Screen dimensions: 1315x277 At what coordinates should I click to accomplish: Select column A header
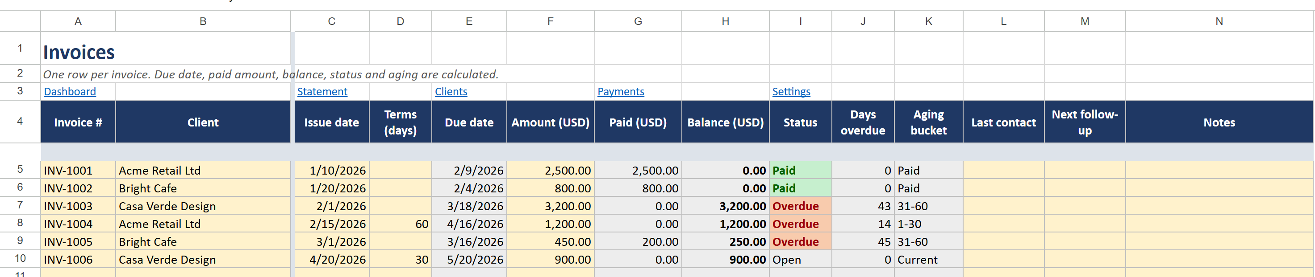pyautogui.click(x=78, y=21)
